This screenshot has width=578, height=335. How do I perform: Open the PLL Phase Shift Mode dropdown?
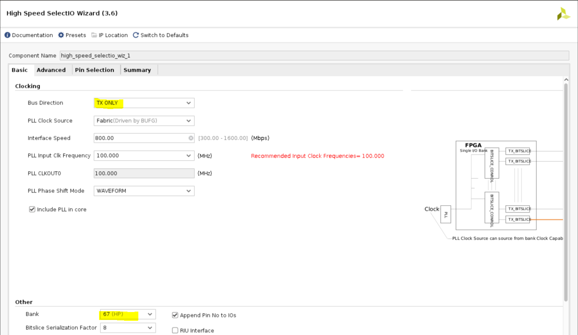coord(144,191)
